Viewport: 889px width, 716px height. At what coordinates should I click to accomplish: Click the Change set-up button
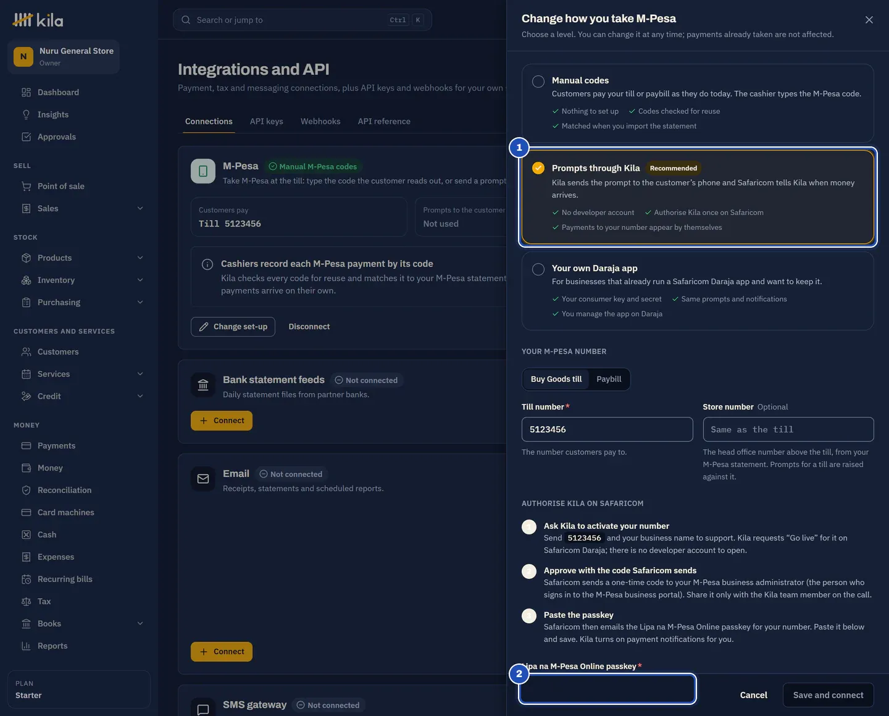(x=233, y=327)
